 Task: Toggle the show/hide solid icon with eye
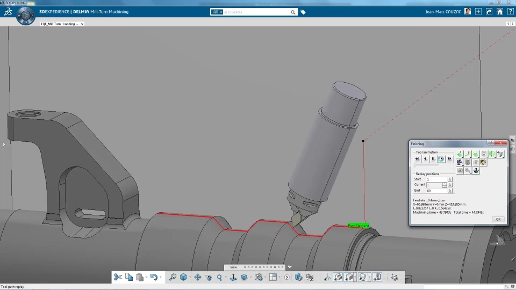[x=349, y=277]
